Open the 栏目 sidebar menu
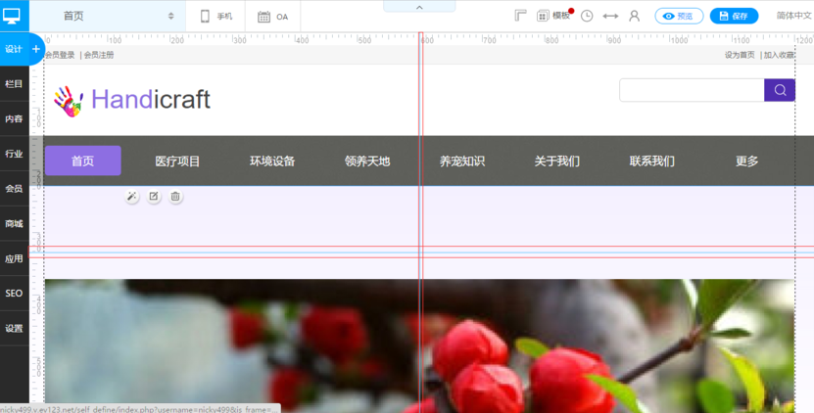Screen dimensions: 814x413 point(14,83)
